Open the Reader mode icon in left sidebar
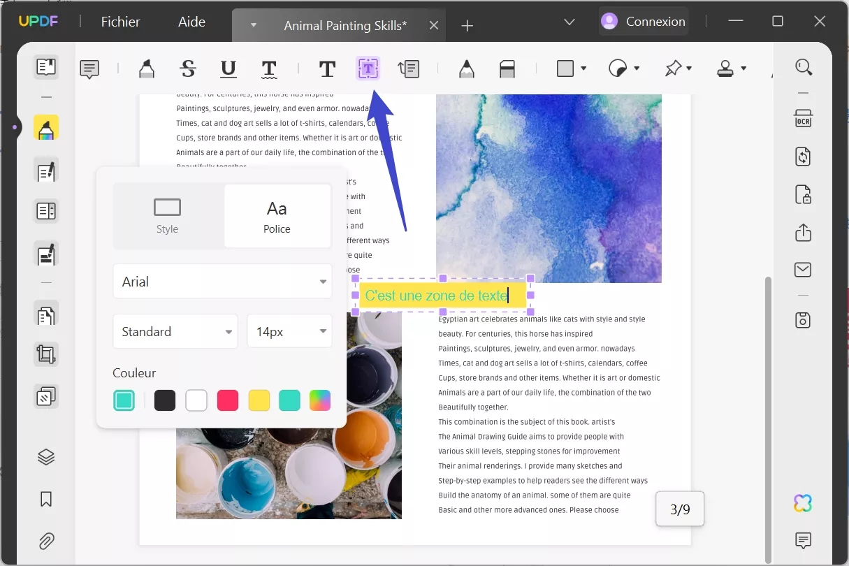The height and width of the screenshot is (566, 849). click(x=46, y=68)
